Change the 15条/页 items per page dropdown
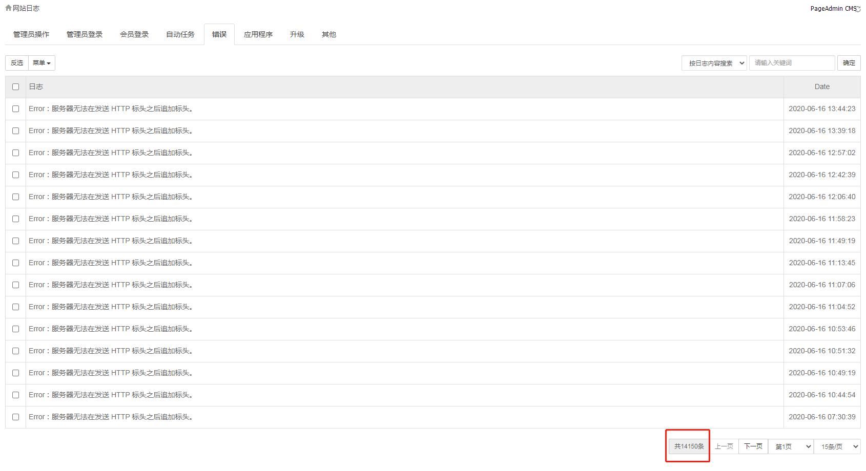 point(837,446)
